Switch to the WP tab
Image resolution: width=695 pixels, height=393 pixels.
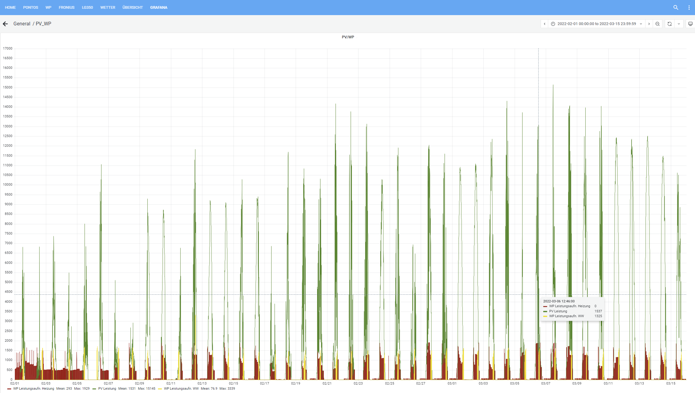(48, 8)
